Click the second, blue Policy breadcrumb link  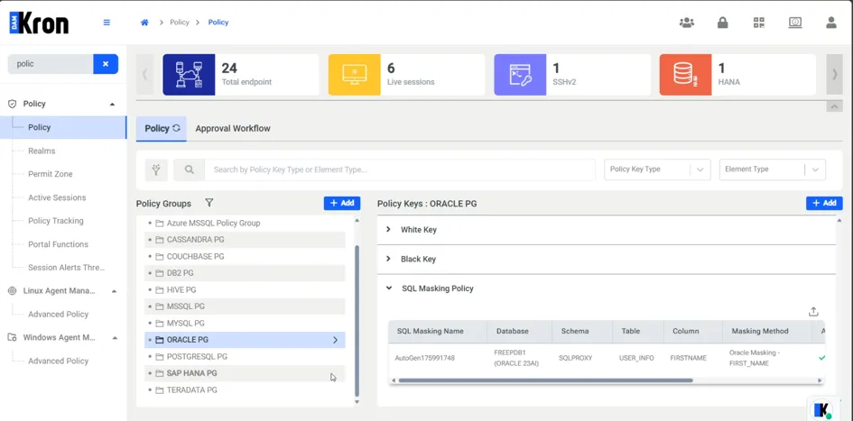point(218,23)
